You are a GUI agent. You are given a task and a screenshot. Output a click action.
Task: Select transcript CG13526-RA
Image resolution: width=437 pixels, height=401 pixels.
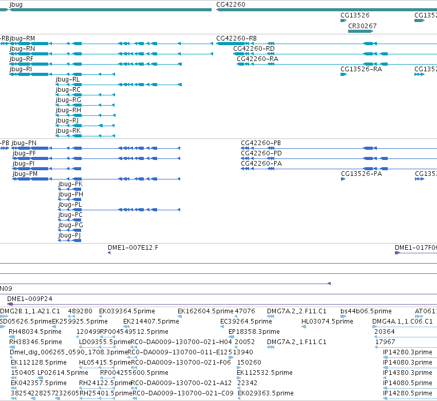(x=361, y=69)
